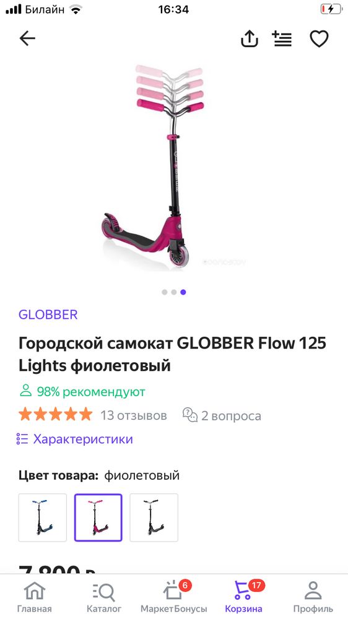Open the Каталог tab
This screenshot has width=348, height=619.
(x=104, y=597)
